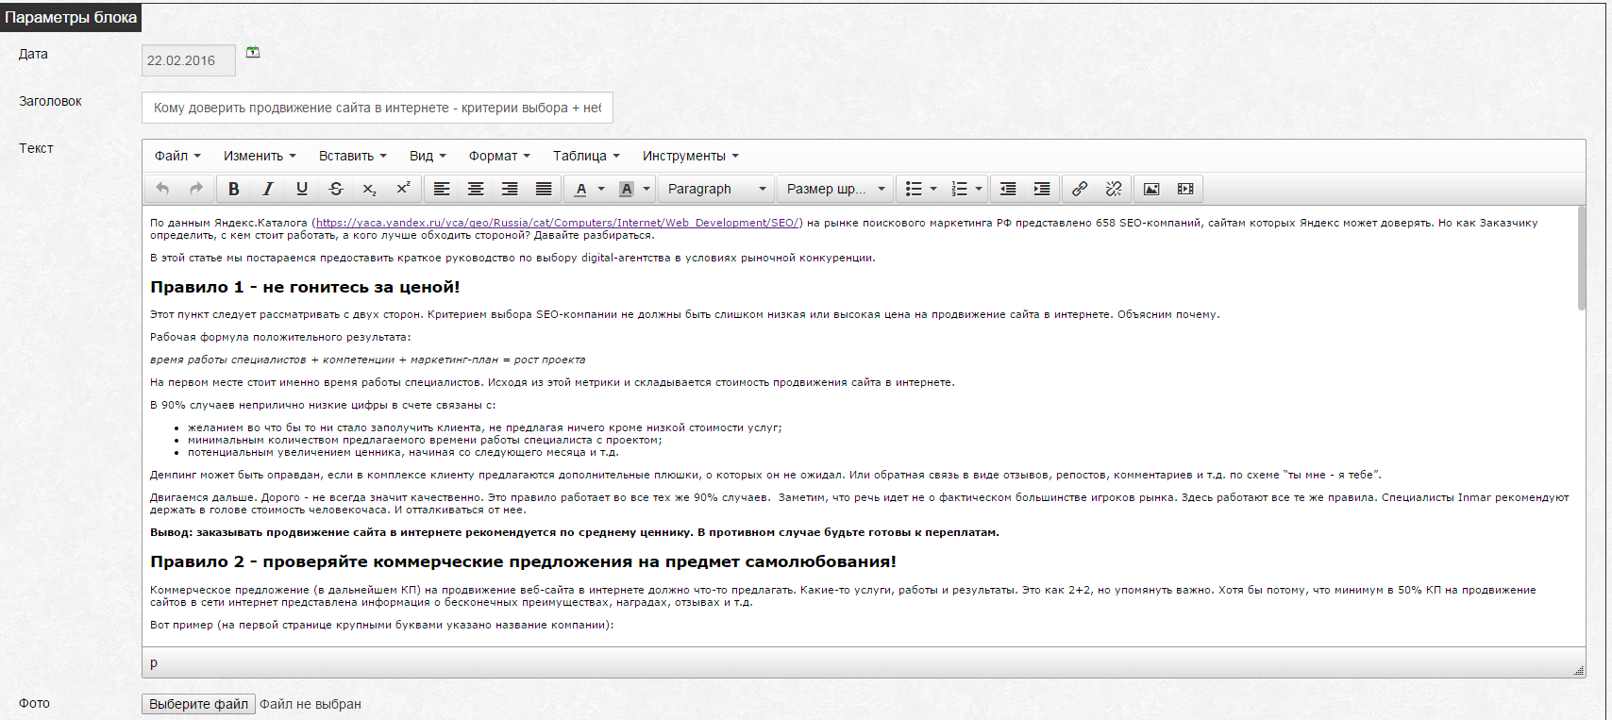Click the remove link icon
The height and width of the screenshot is (720, 1612).
1114,189
